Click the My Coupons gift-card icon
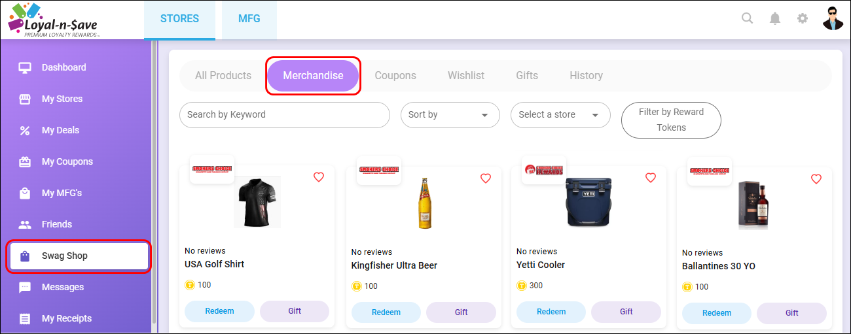851x334 pixels. 25,161
